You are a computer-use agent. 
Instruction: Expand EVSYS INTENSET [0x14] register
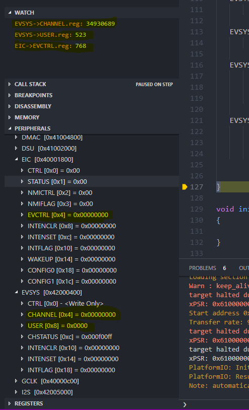click(x=23, y=359)
